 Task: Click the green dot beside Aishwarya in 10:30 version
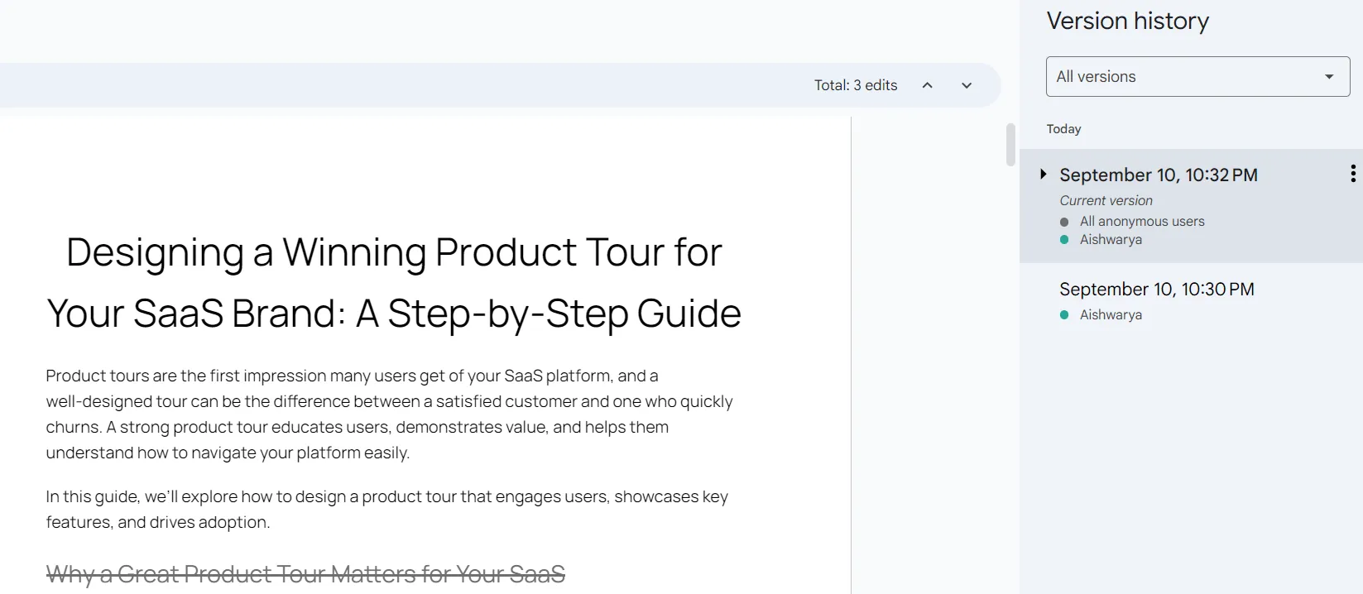1064,314
